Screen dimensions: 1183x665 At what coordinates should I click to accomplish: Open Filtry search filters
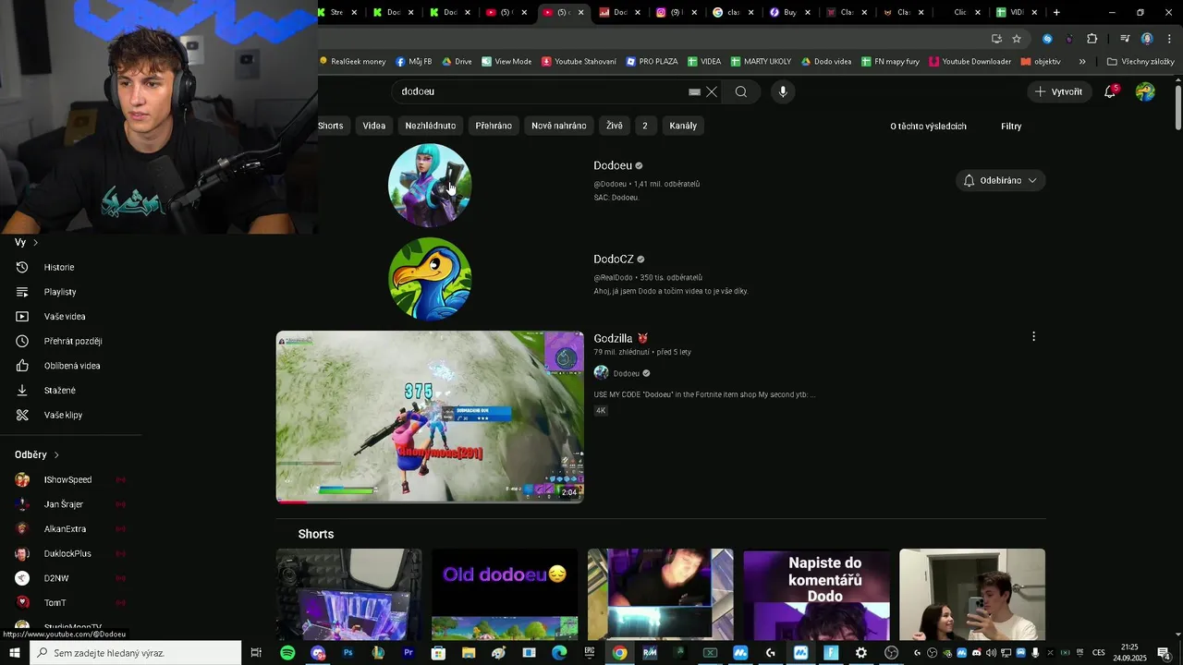click(x=1011, y=126)
